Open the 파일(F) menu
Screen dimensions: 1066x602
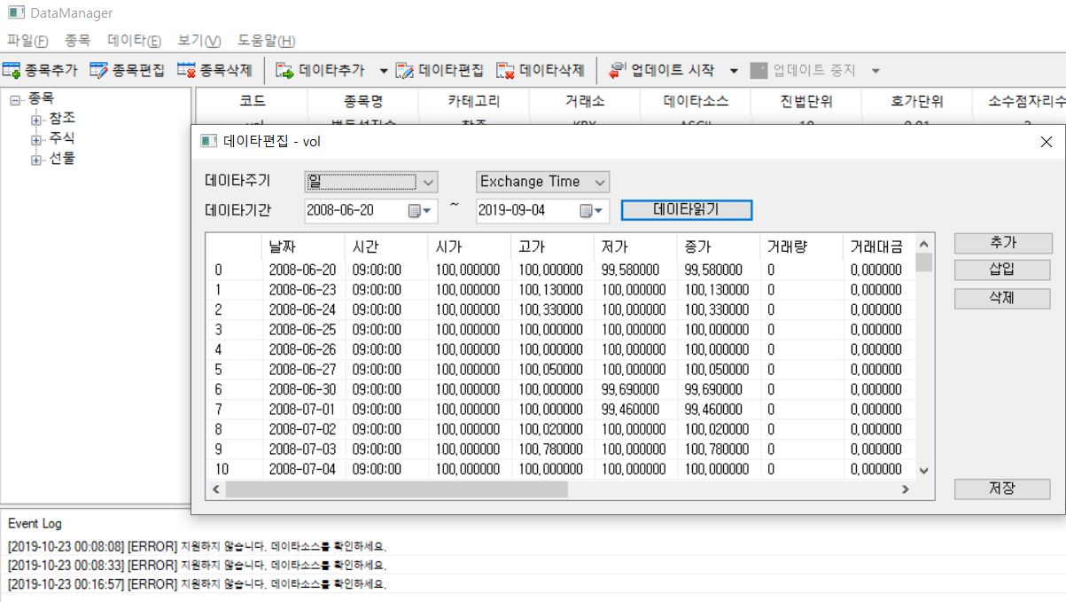pyautogui.click(x=26, y=41)
